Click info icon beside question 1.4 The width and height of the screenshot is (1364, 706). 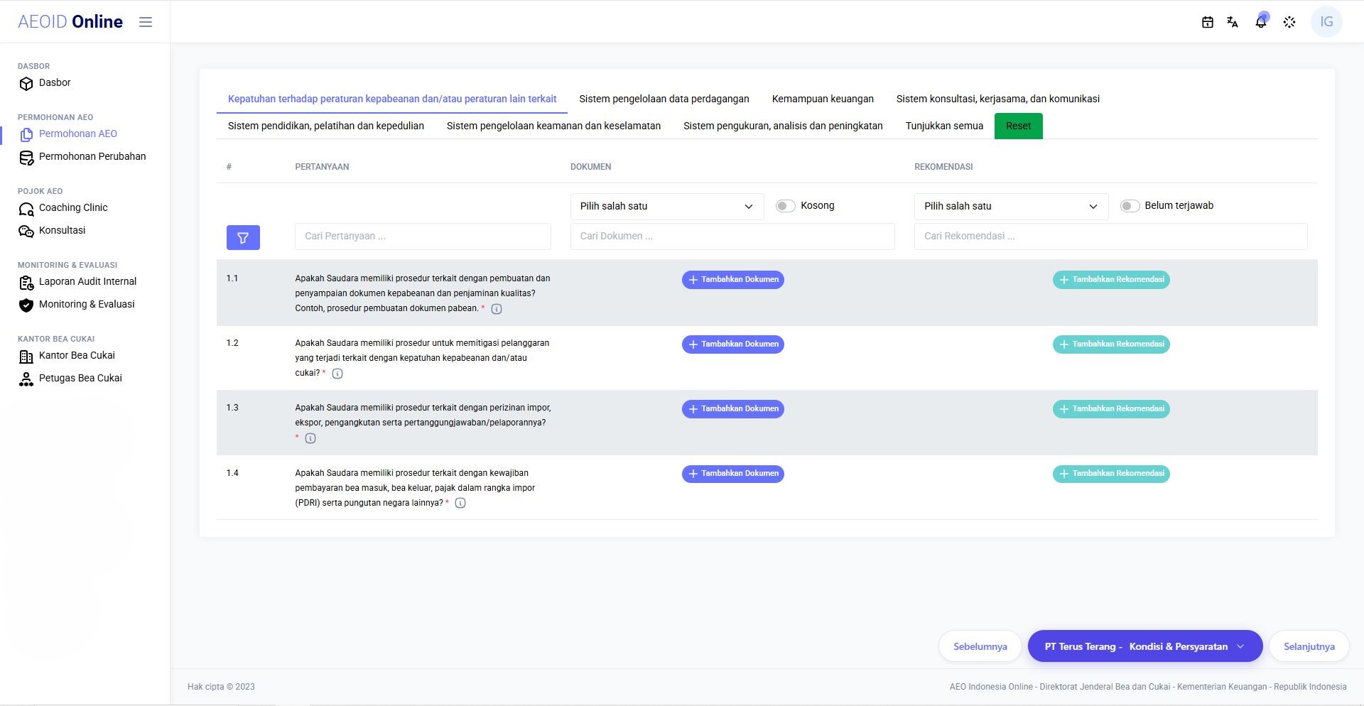click(x=460, y=503)
